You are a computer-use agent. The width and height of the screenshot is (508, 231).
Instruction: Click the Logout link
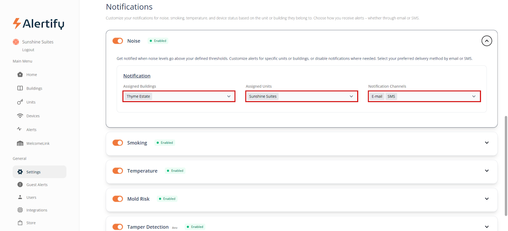point(28,50)
